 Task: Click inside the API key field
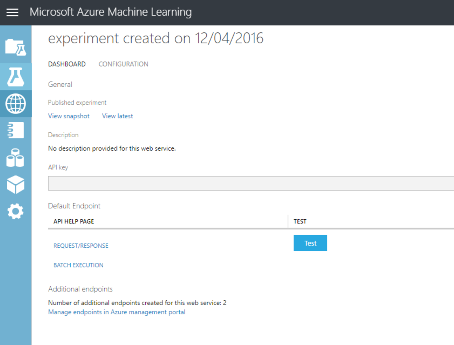point(251,183)
